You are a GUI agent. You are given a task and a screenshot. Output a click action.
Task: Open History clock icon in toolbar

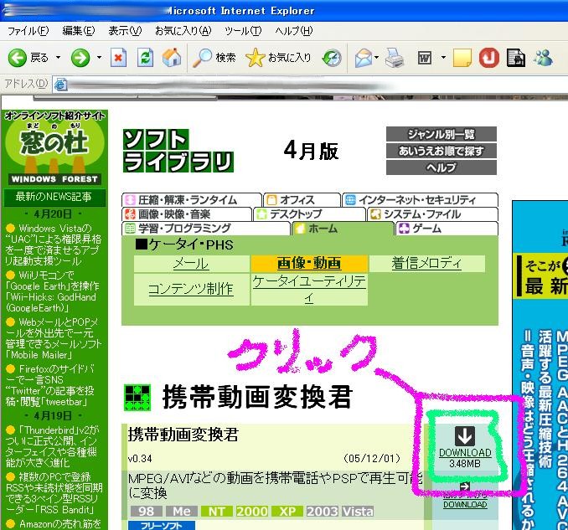(x=333, y=58)
